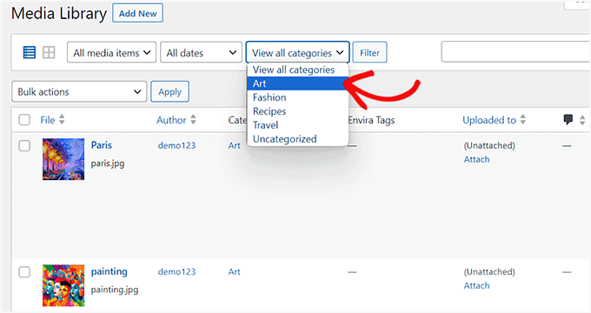Switch to list view icon
The width and height of the screenshot is (591, 313).
pyautogui.click(x=30, y=52)
